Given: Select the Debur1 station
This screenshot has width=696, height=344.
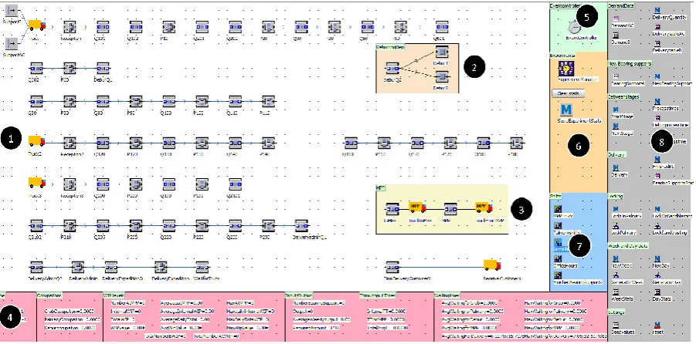Looking at the screenshot, I should 442,52.
